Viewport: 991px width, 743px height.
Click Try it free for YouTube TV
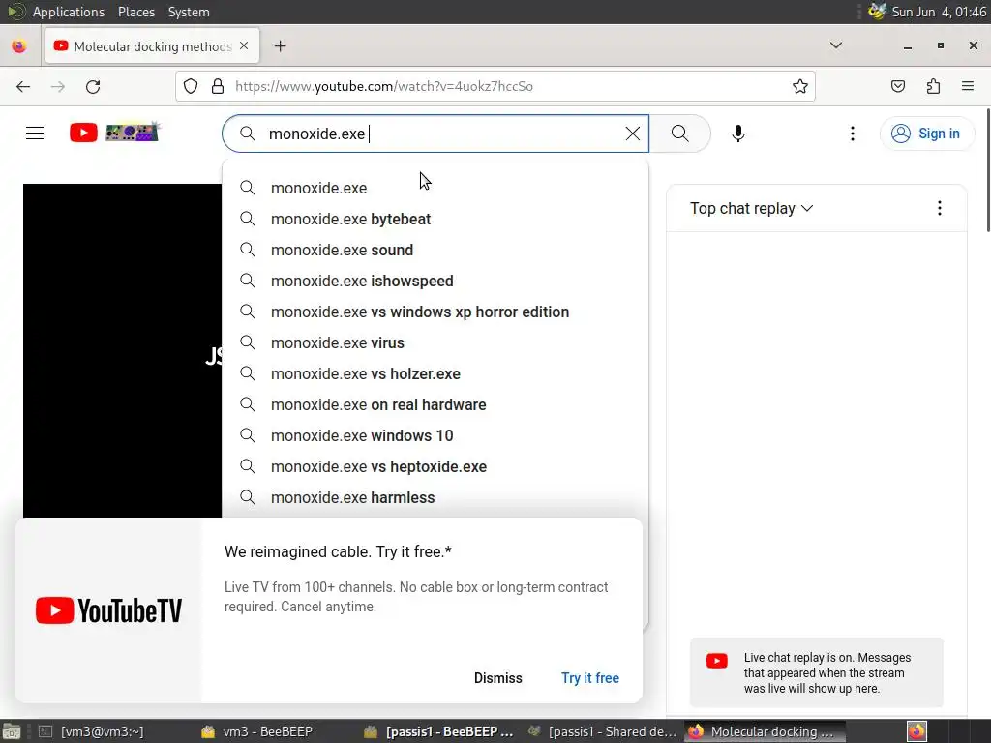point(589,678)
